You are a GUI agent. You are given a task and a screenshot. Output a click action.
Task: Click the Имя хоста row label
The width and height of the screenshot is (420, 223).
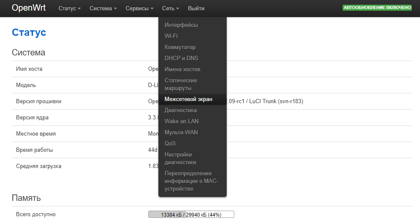pyautogui.click(x=29, y=69)
